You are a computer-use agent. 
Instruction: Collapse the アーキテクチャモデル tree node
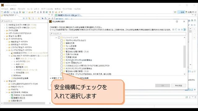(5, 39)
